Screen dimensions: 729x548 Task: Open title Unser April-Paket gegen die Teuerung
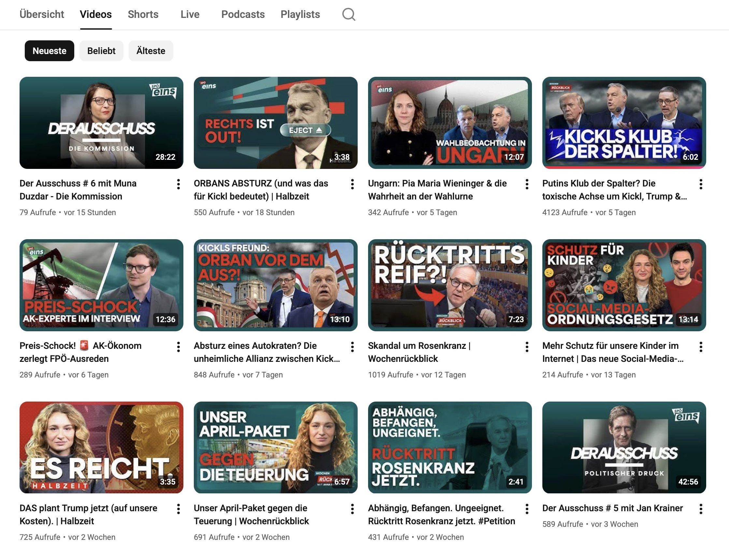[251, 514]
